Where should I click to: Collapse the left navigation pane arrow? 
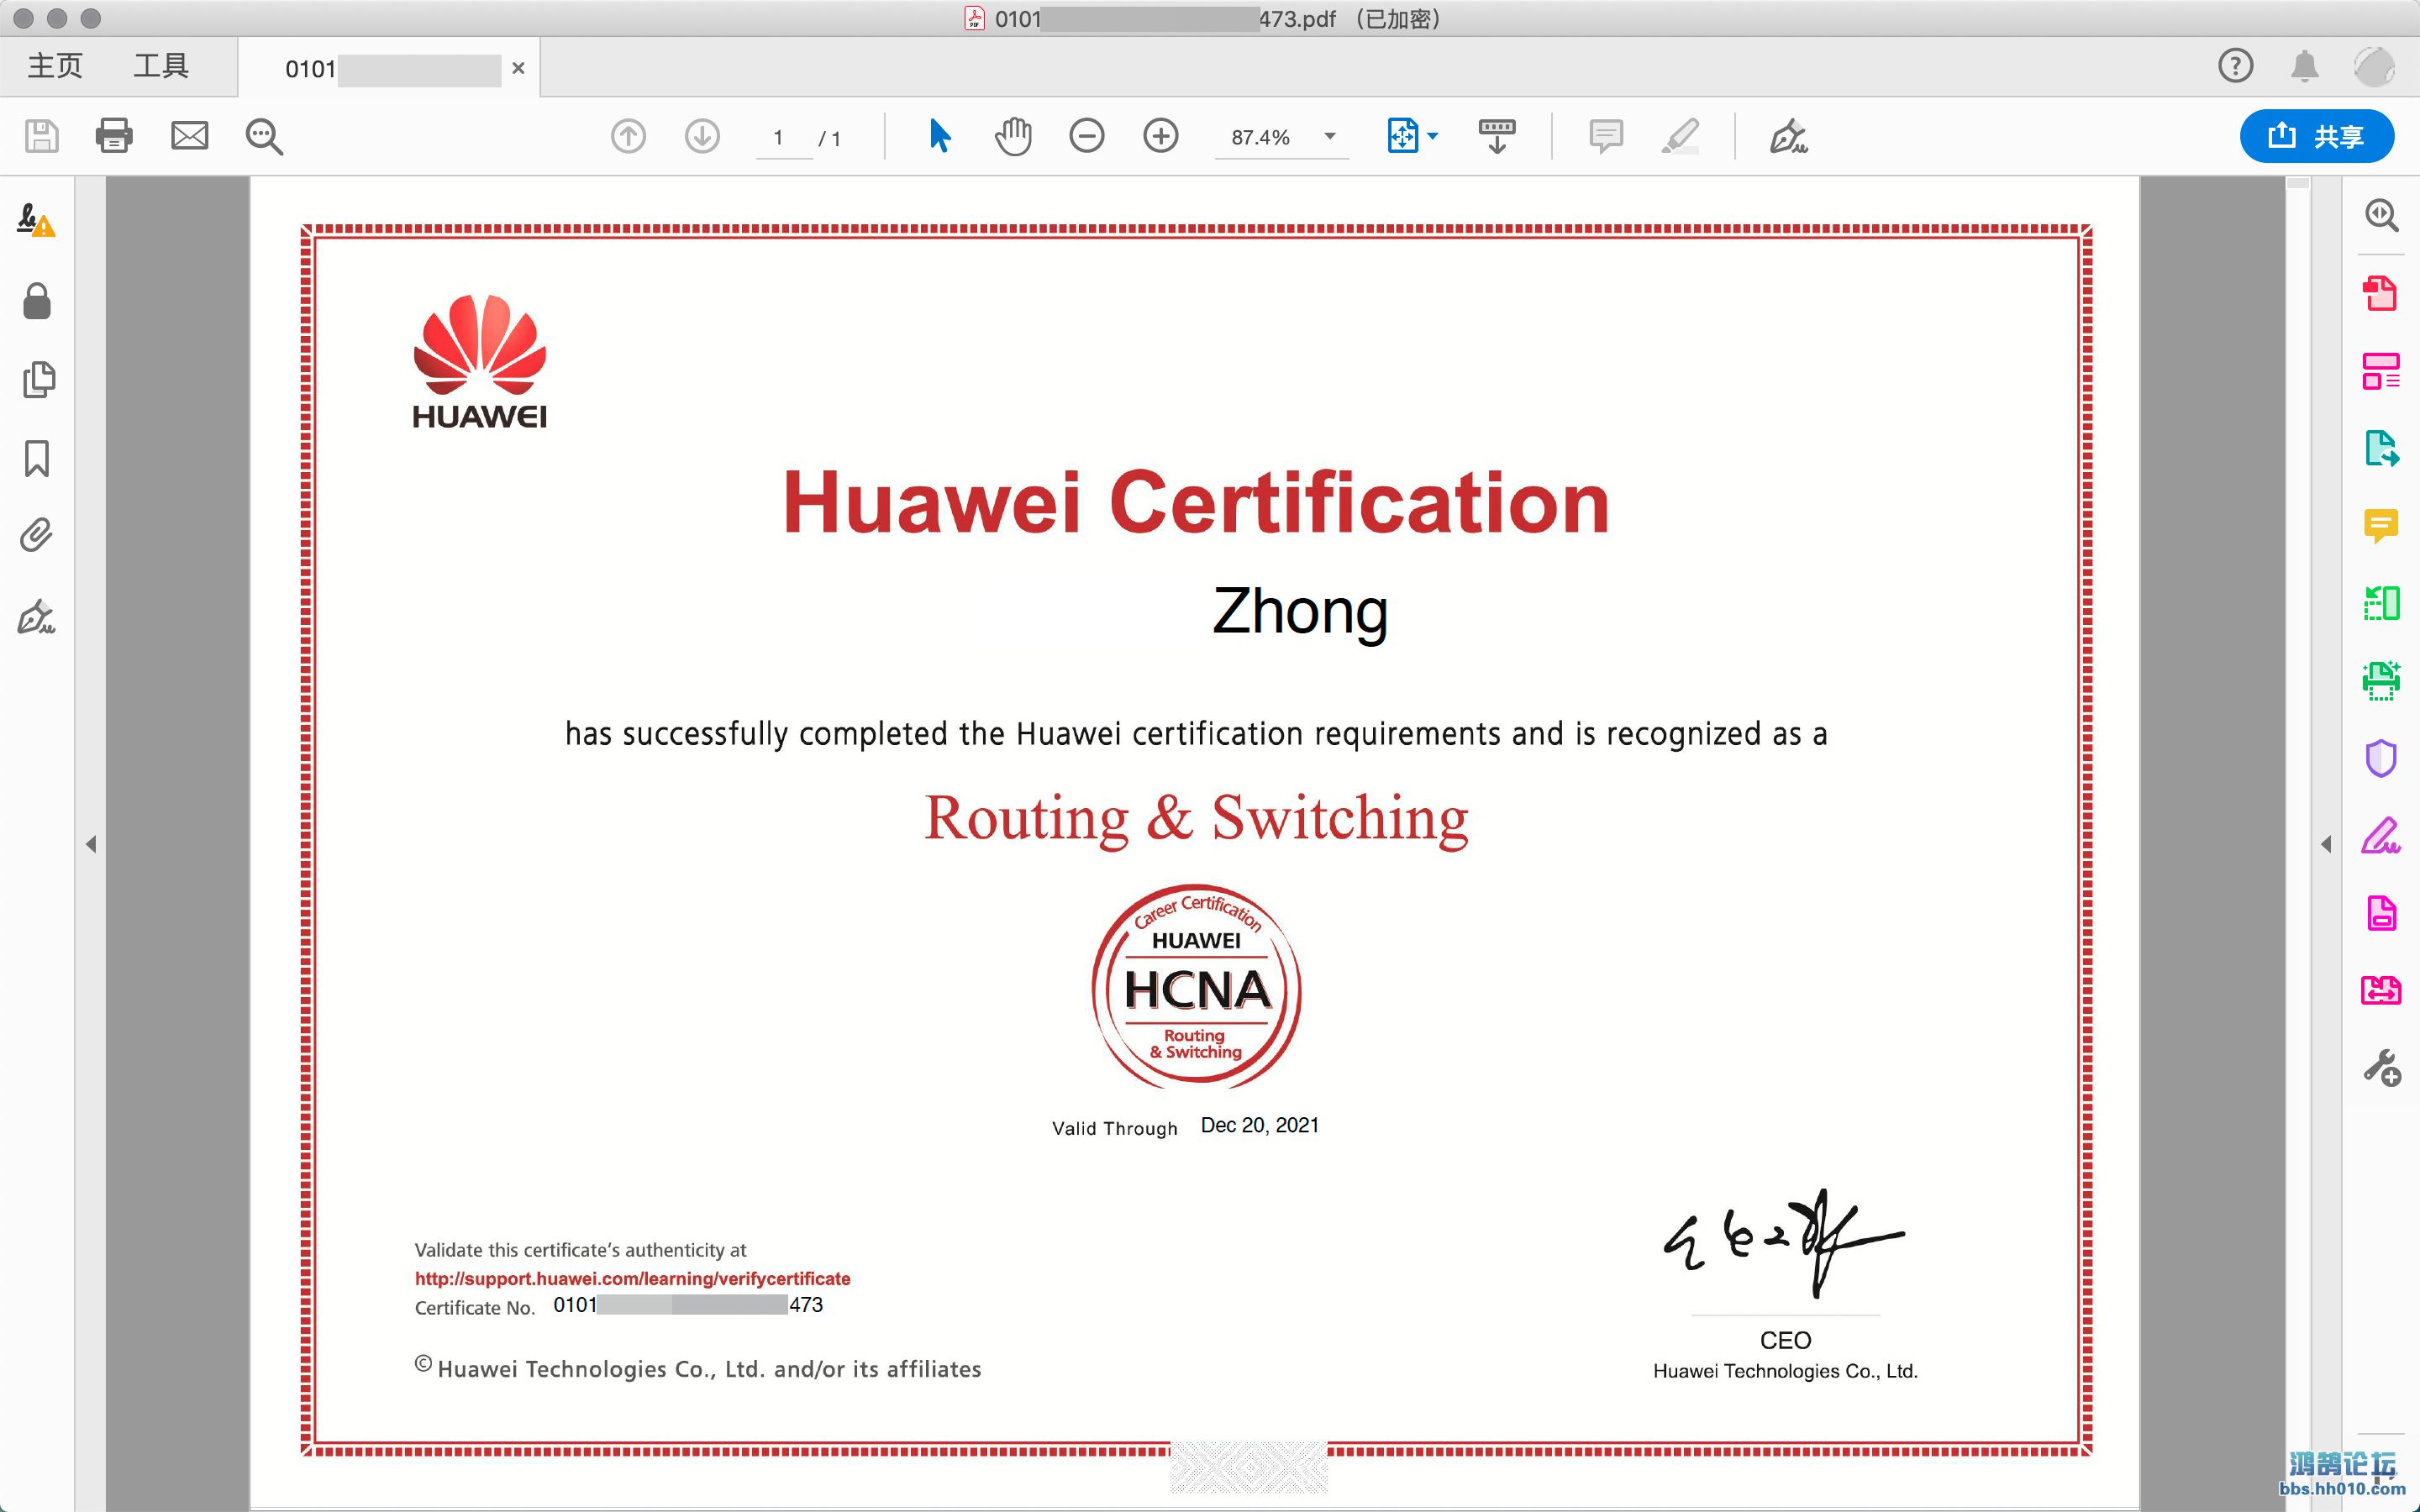tap(91, 845)
